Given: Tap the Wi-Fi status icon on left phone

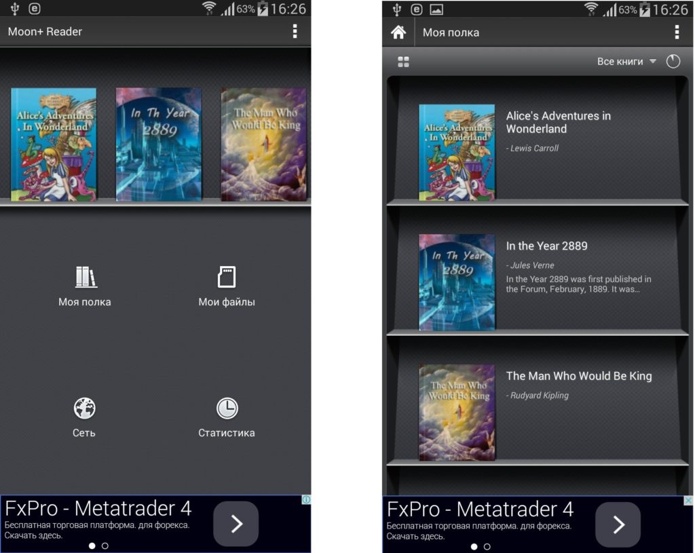Looking at the screenshot, I should click(x=209, y=8).
